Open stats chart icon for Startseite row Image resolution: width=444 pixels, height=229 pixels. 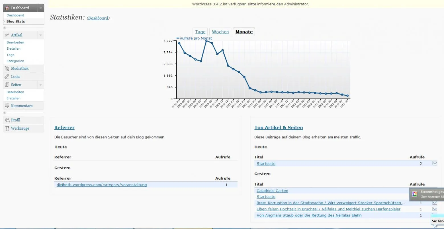click(x=435, y=163)
